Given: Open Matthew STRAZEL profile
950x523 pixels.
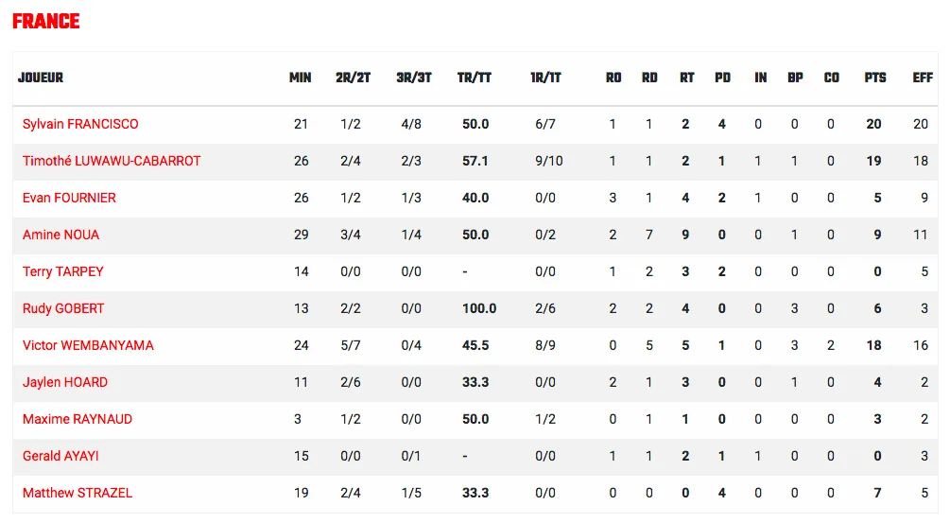Looking at the screenshot, I should 77,494.
